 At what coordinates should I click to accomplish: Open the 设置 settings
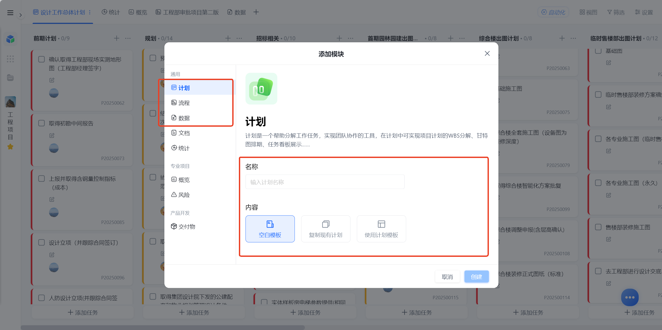pyautogui.click(x=644, y=12)
